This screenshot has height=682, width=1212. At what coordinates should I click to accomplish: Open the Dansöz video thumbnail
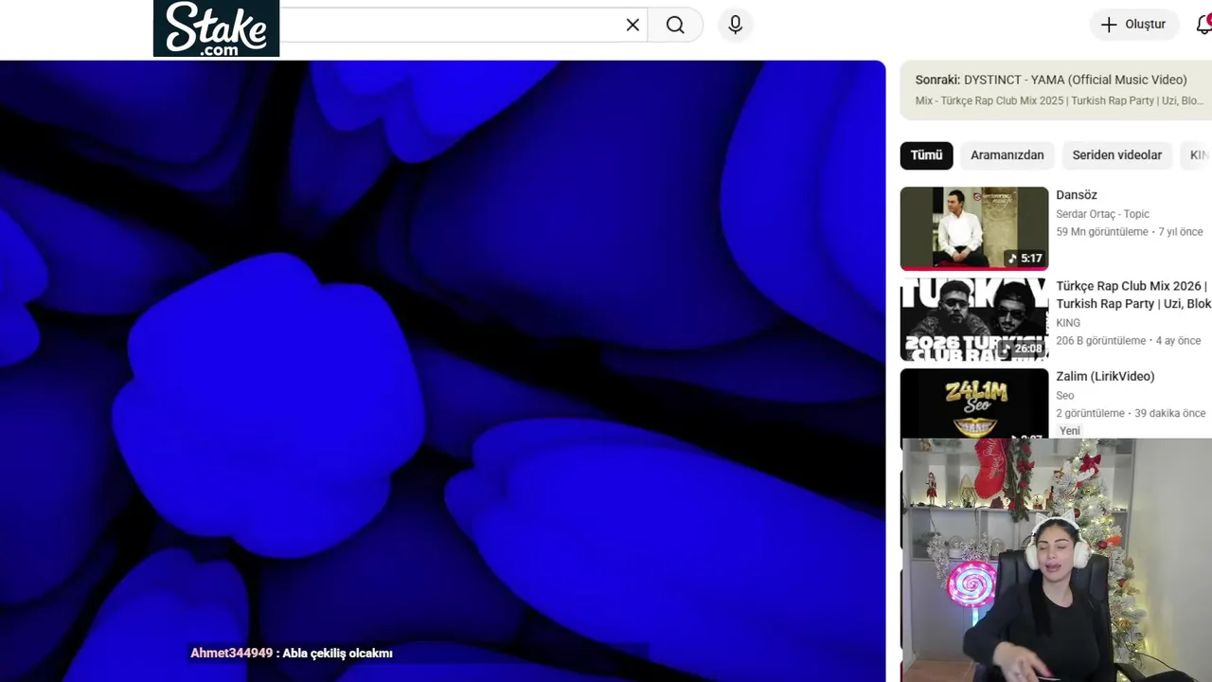click(974, 228)
